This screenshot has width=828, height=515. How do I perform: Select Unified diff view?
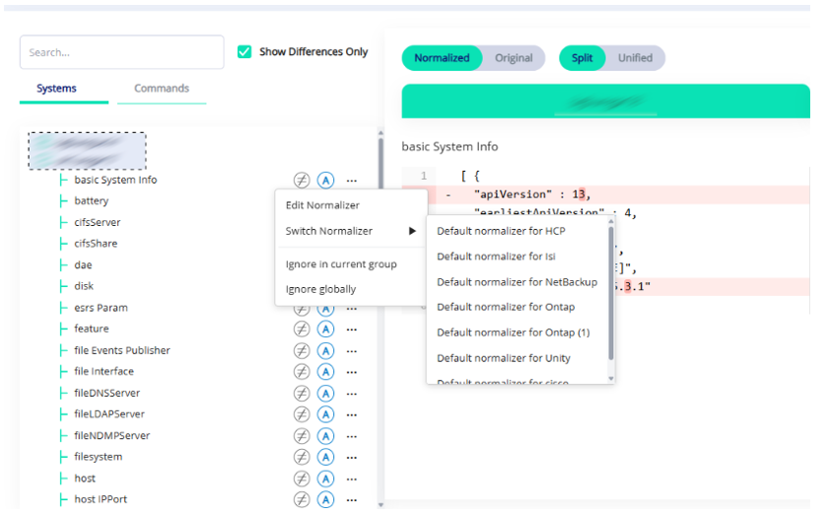point(635,58)
